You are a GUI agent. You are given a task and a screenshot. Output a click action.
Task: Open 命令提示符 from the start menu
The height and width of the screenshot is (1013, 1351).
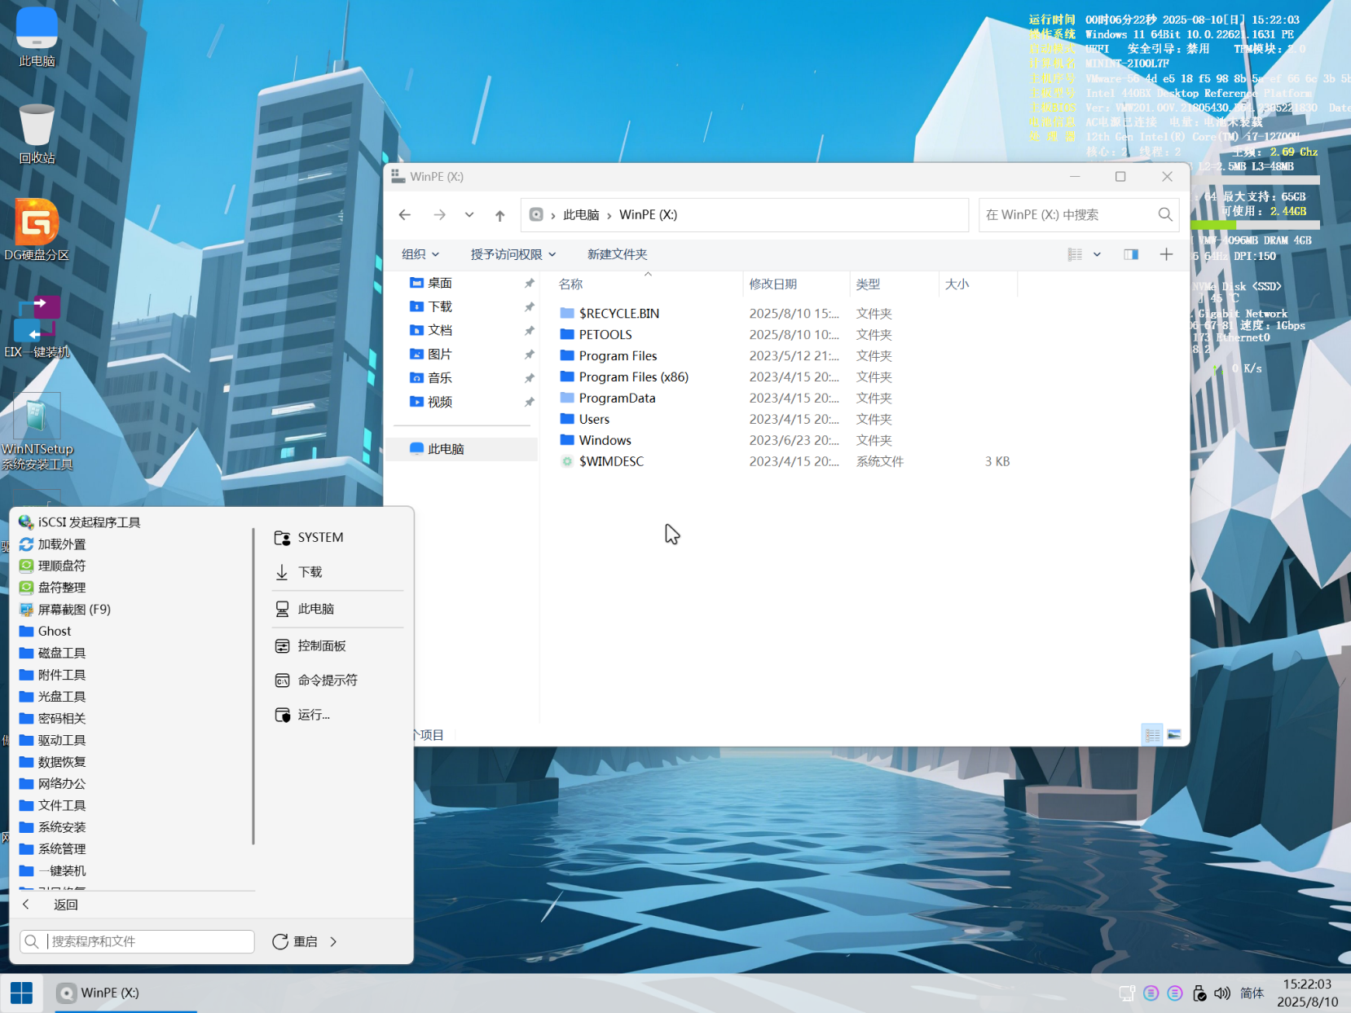click(326, 680)
